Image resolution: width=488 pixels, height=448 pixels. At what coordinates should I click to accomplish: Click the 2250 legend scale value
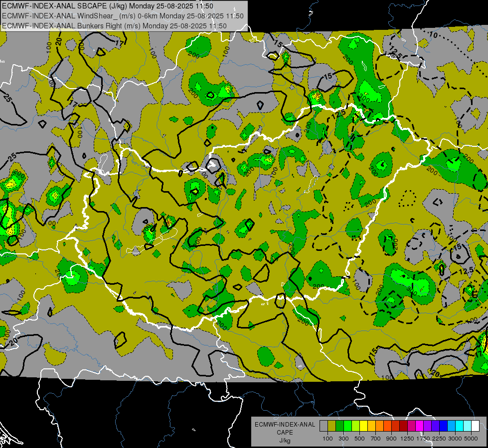pos(439,439)
